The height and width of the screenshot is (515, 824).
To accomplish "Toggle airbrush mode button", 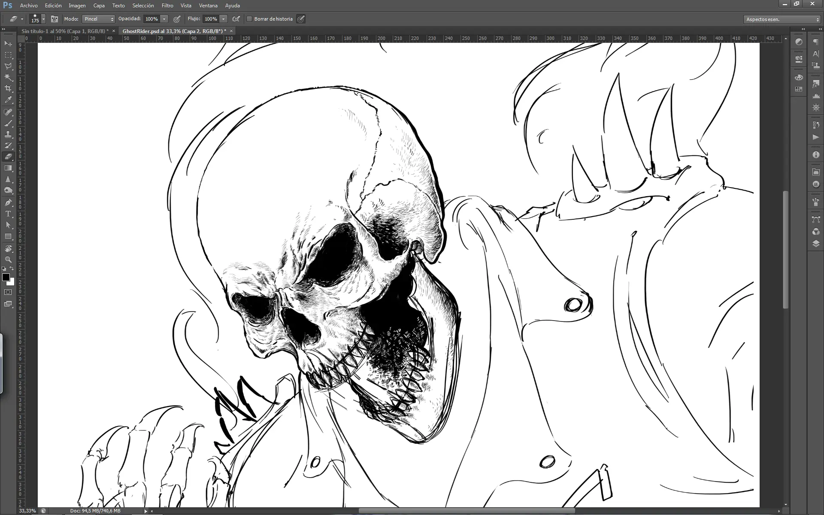I will [236, 19].
